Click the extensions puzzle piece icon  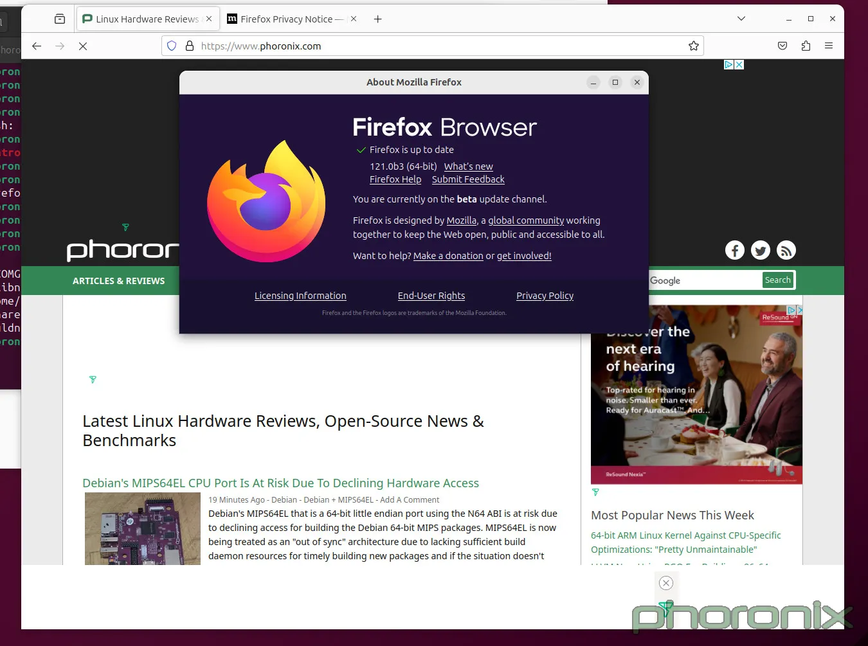coord(806,46)
